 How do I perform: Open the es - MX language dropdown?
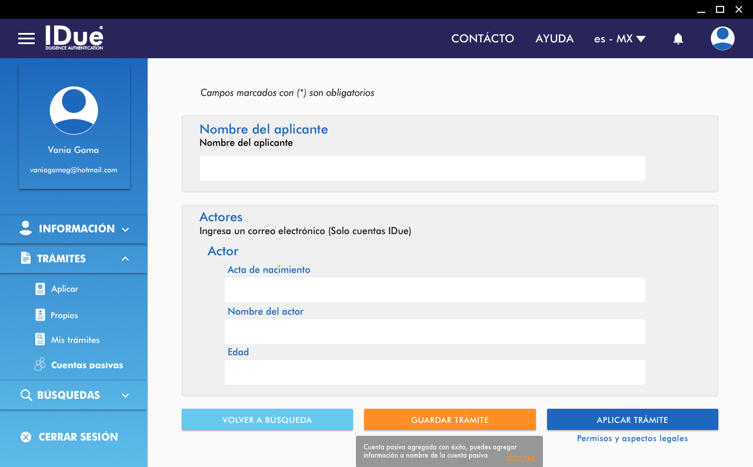coord(619,39)
